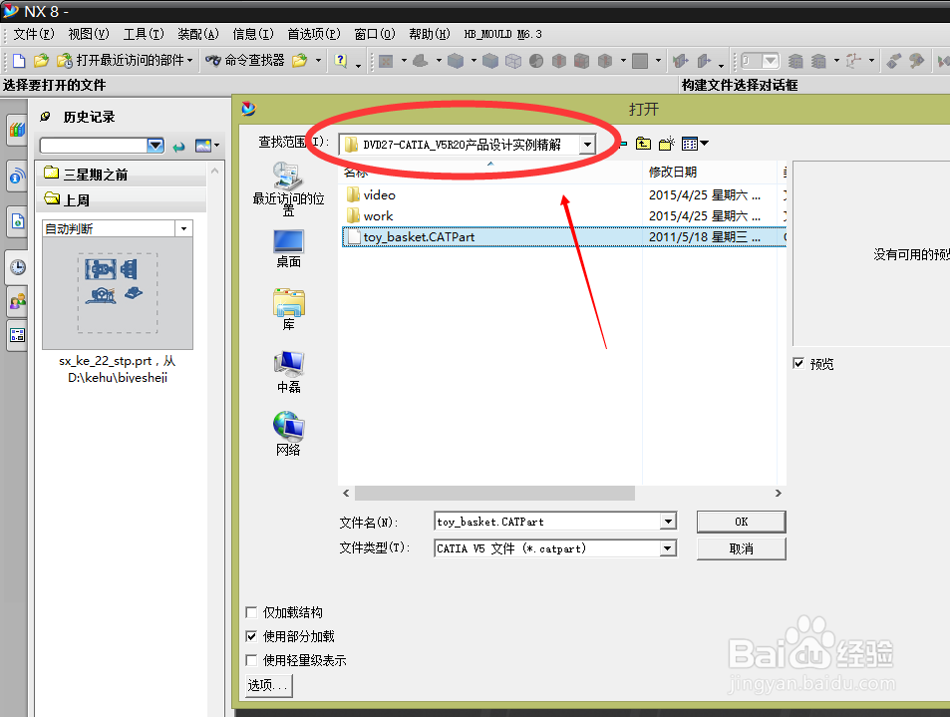Enable 仅加载结构 option
950x717 pixels.
coord(252,612)
